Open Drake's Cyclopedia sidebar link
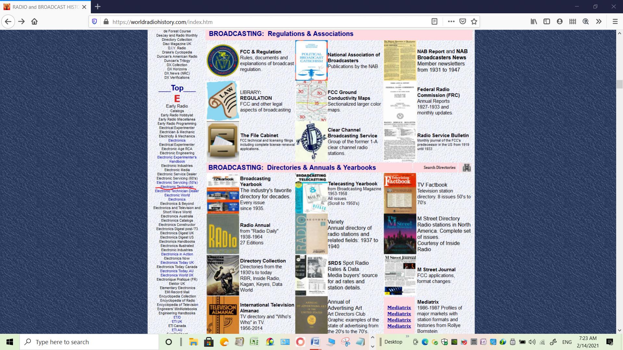The image size is (623, 350). tap(177, 52)
